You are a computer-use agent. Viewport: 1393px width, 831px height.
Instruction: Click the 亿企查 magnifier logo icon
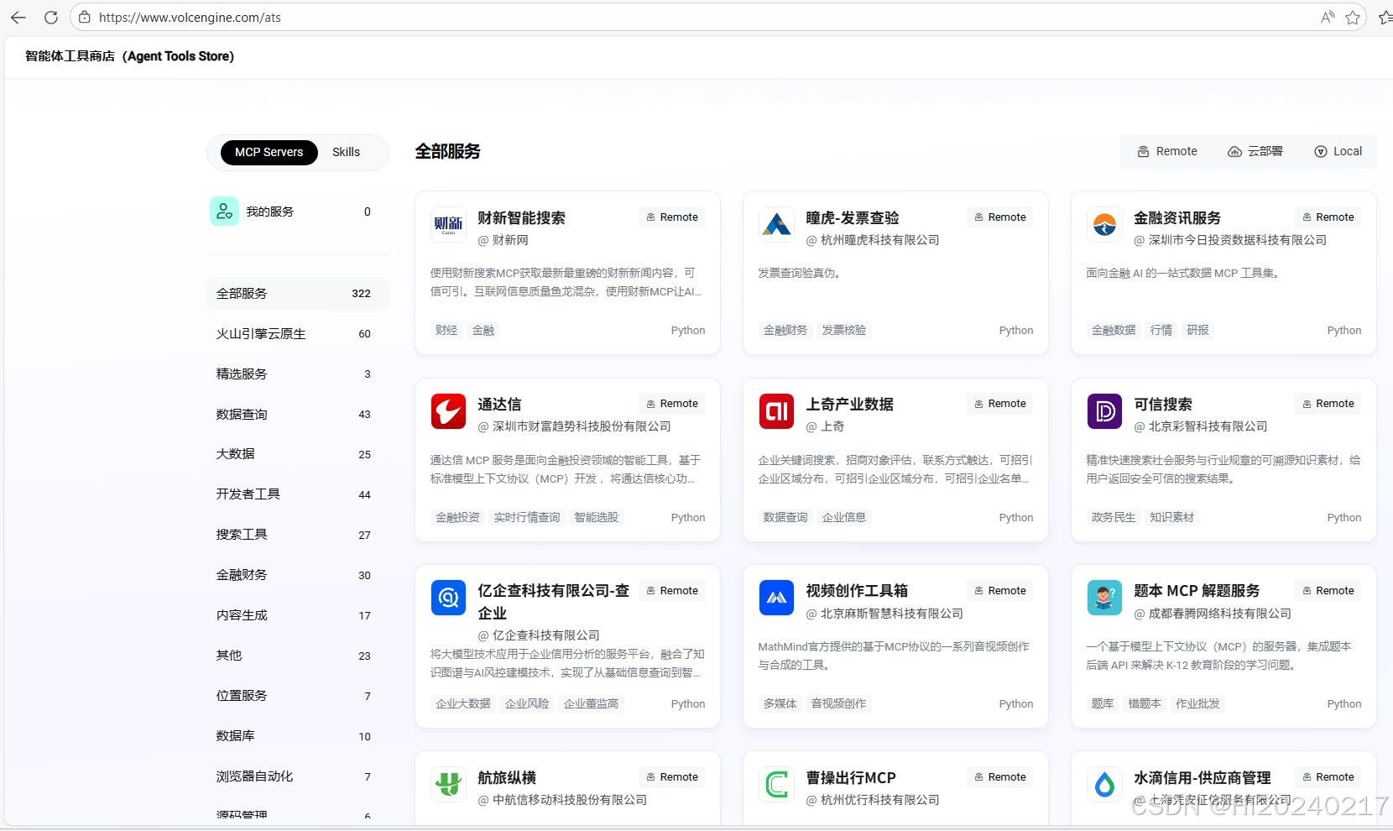(x=448, y=598)
